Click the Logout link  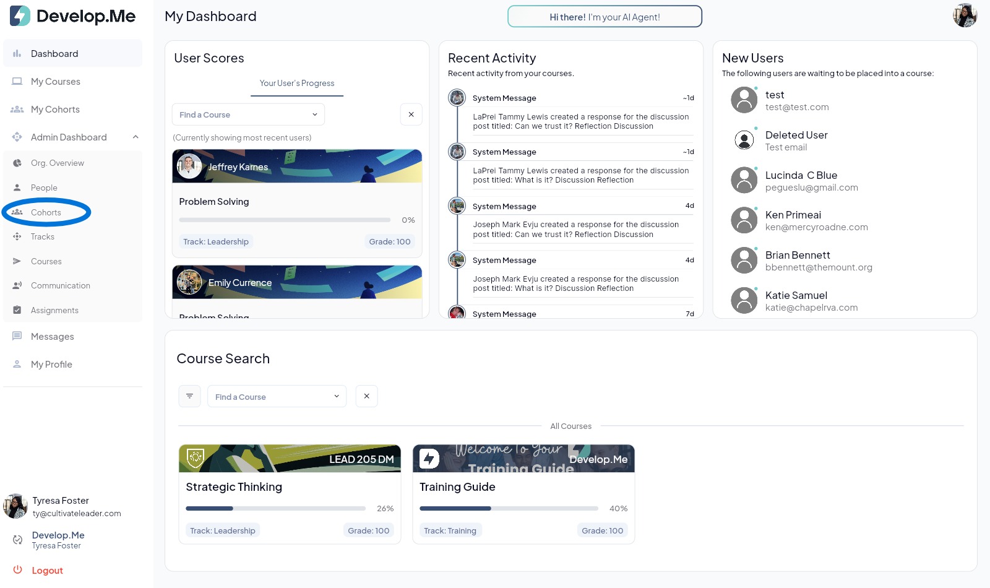(47, 571)
